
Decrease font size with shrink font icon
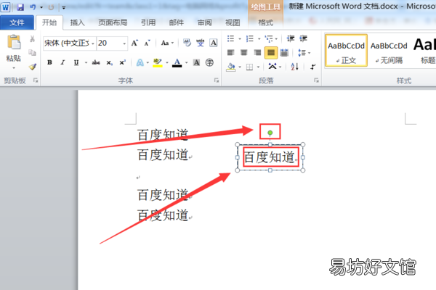click(147, 43)
